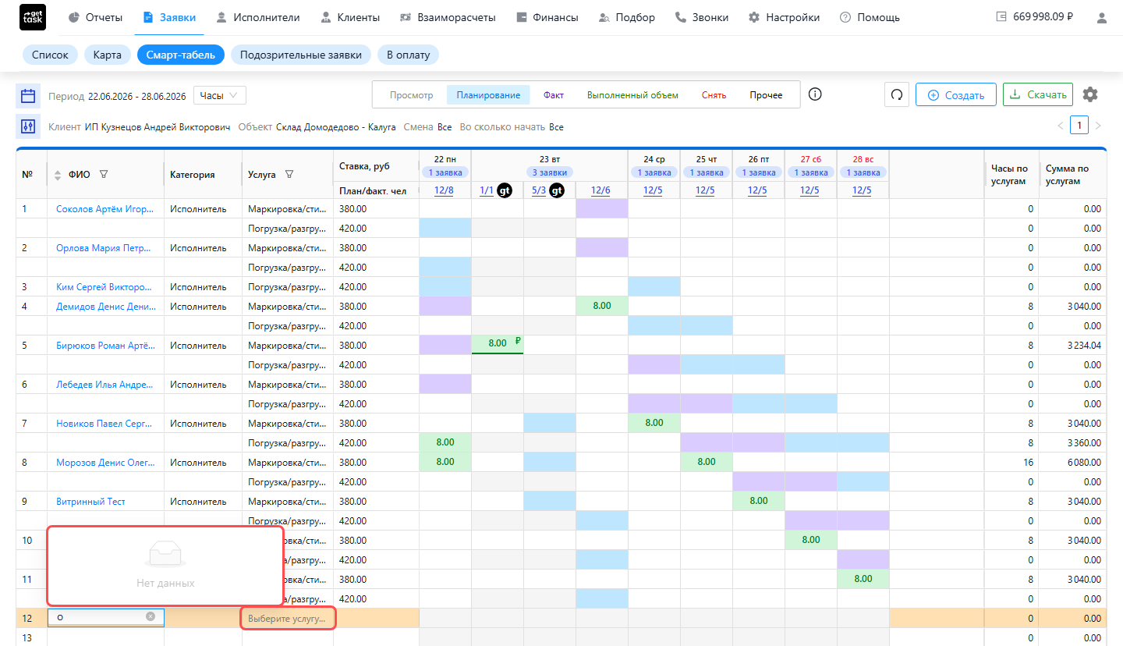Viewport: 1123px width, 646px height.
Task: Open Соколов Артём worker link
Action: tap(105, 209)
